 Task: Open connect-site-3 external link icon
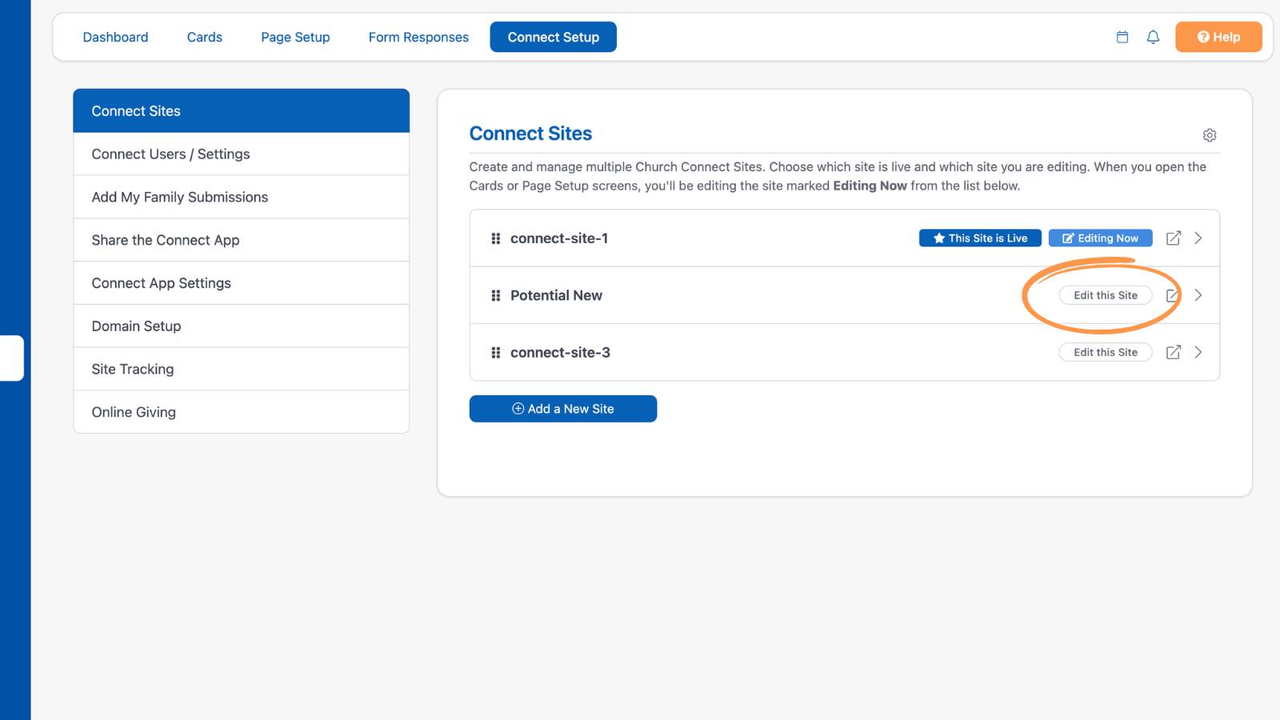click(1174, 353)
